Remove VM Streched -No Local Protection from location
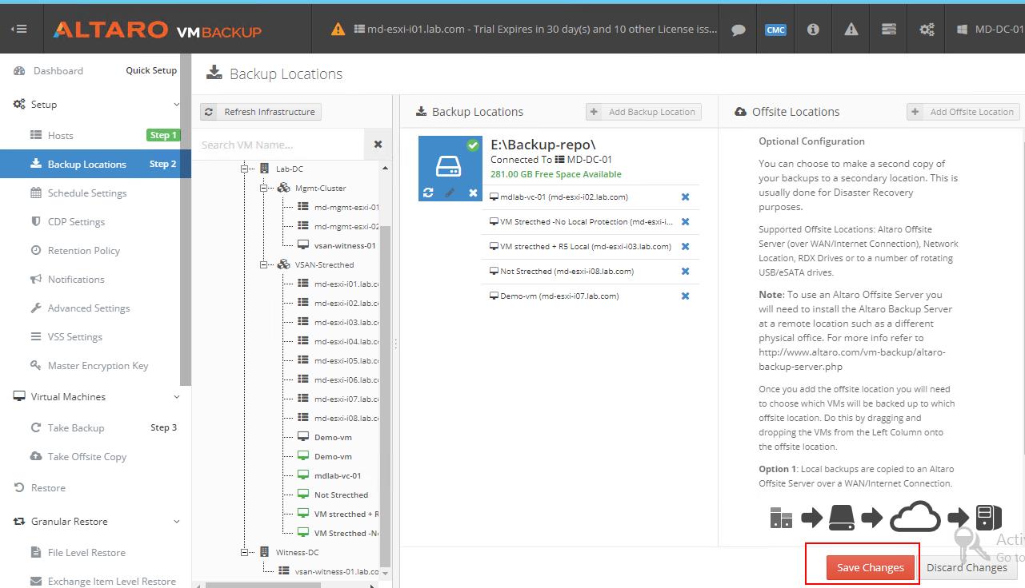Screen dimensions: 1025x588 [685, 222]
